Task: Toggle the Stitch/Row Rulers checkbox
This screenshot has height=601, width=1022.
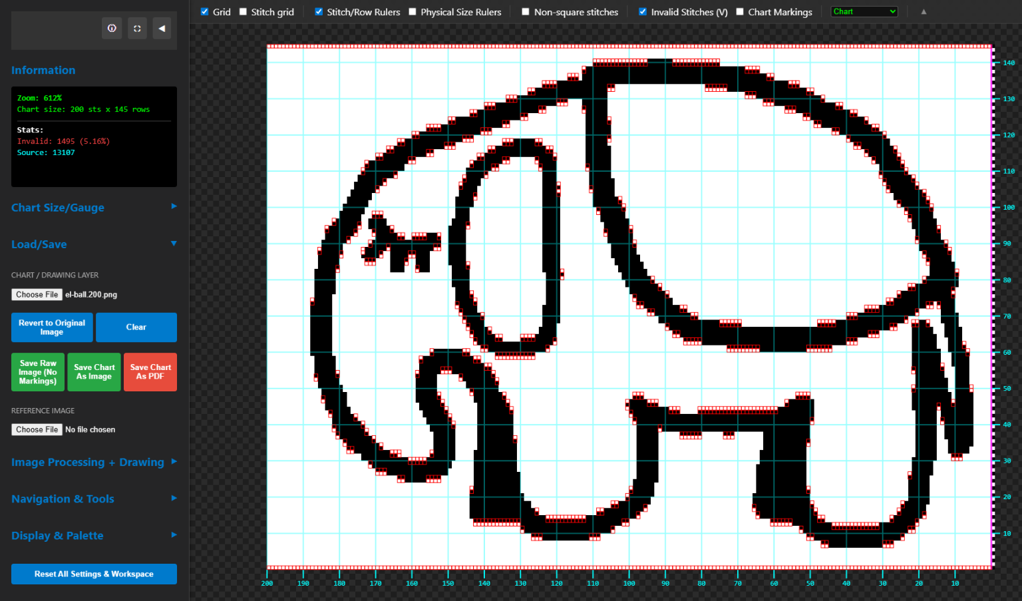Action: (x=319, y=11)
